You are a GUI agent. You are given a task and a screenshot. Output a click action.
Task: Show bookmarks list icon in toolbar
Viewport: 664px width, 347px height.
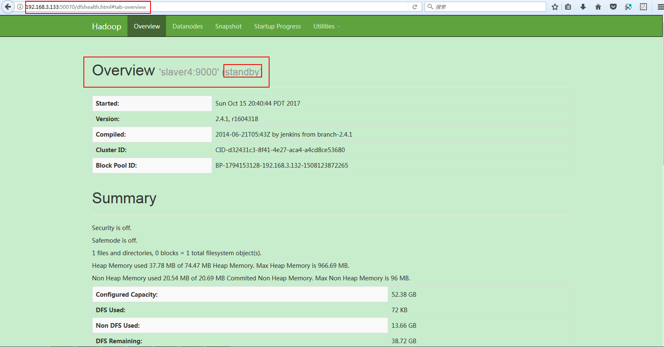pyautogui.click(x=568, y=7)
